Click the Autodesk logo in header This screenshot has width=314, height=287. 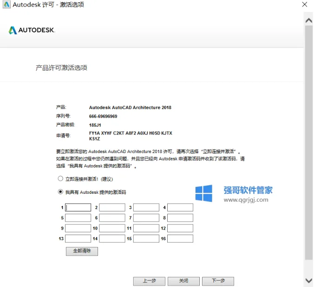point(32,30)
